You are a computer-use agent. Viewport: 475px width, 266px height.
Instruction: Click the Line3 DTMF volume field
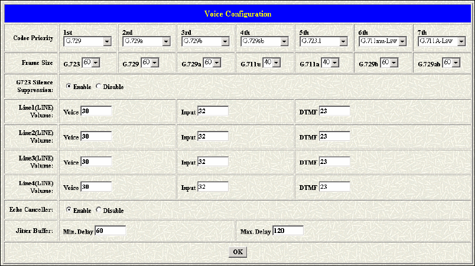[x=334, y=161]
